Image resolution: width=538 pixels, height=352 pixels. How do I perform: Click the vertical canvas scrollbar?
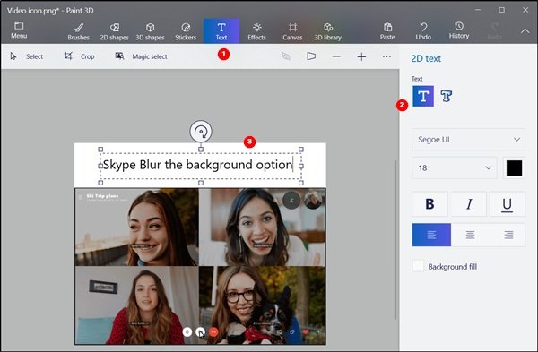click(x=395, y=240)
